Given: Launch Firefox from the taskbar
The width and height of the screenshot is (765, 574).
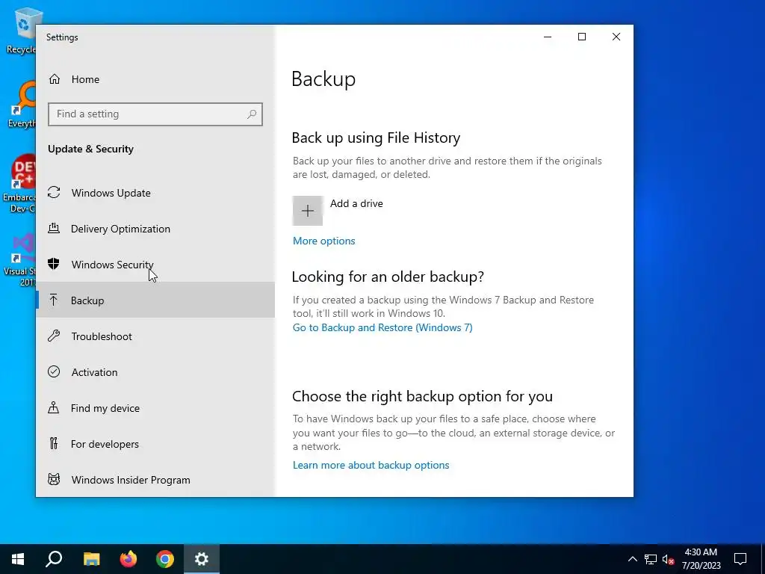Looking at the screenshot, I should (x=128, y=559).
